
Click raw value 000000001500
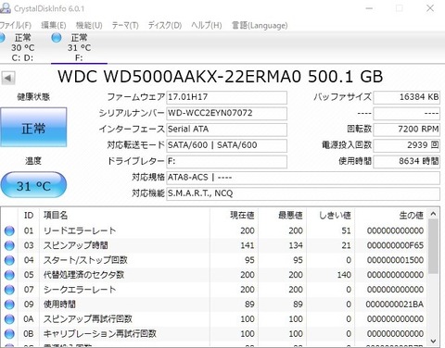395,260
